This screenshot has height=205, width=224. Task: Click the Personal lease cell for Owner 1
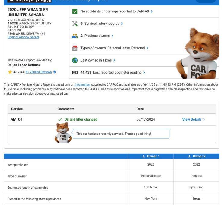pos(151,176)
